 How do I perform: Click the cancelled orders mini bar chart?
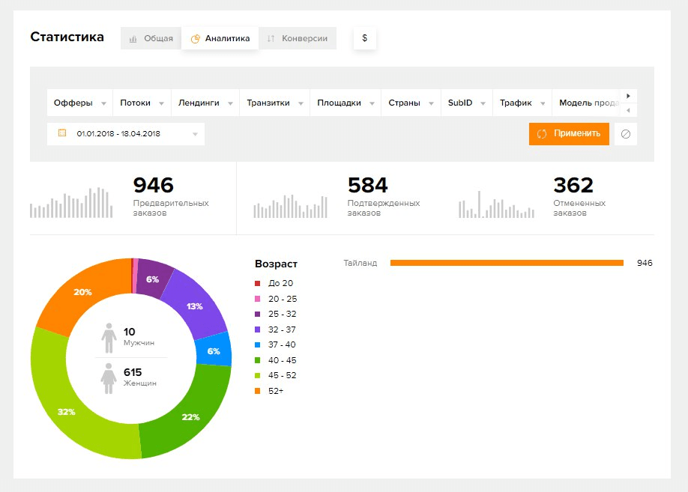(x=496, y=204)
